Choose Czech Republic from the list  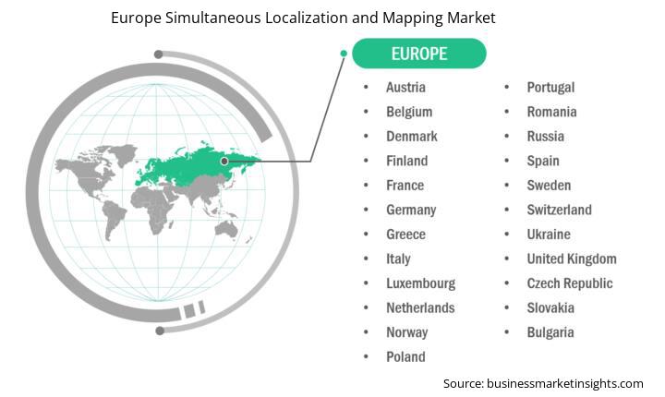coord(570,283)
